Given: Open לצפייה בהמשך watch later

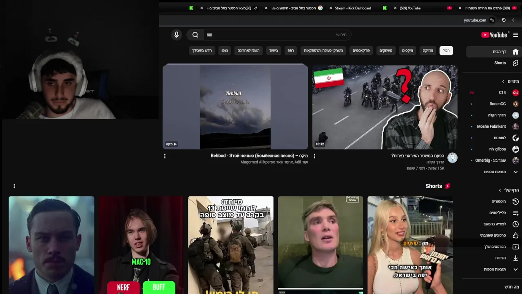Looking at the screenshot, I should coord(493,224).
